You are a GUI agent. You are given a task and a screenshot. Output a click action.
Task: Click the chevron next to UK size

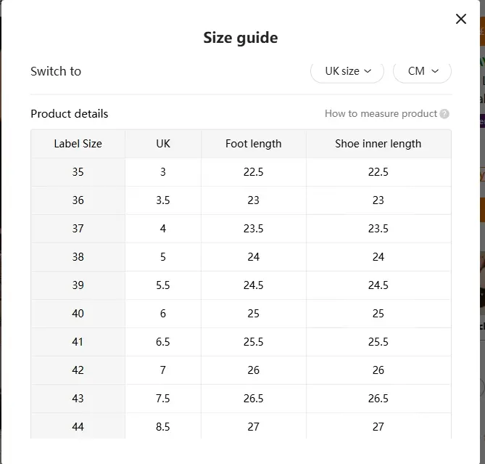368,71
